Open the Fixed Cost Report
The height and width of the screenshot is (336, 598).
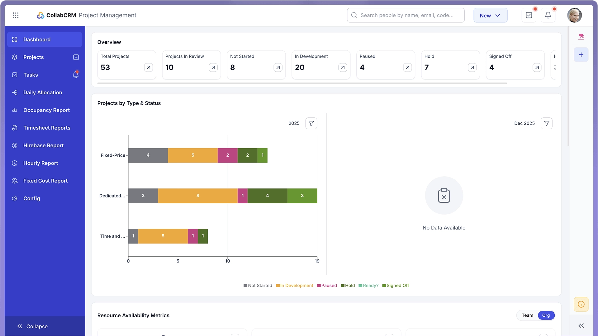click(45, 181)
